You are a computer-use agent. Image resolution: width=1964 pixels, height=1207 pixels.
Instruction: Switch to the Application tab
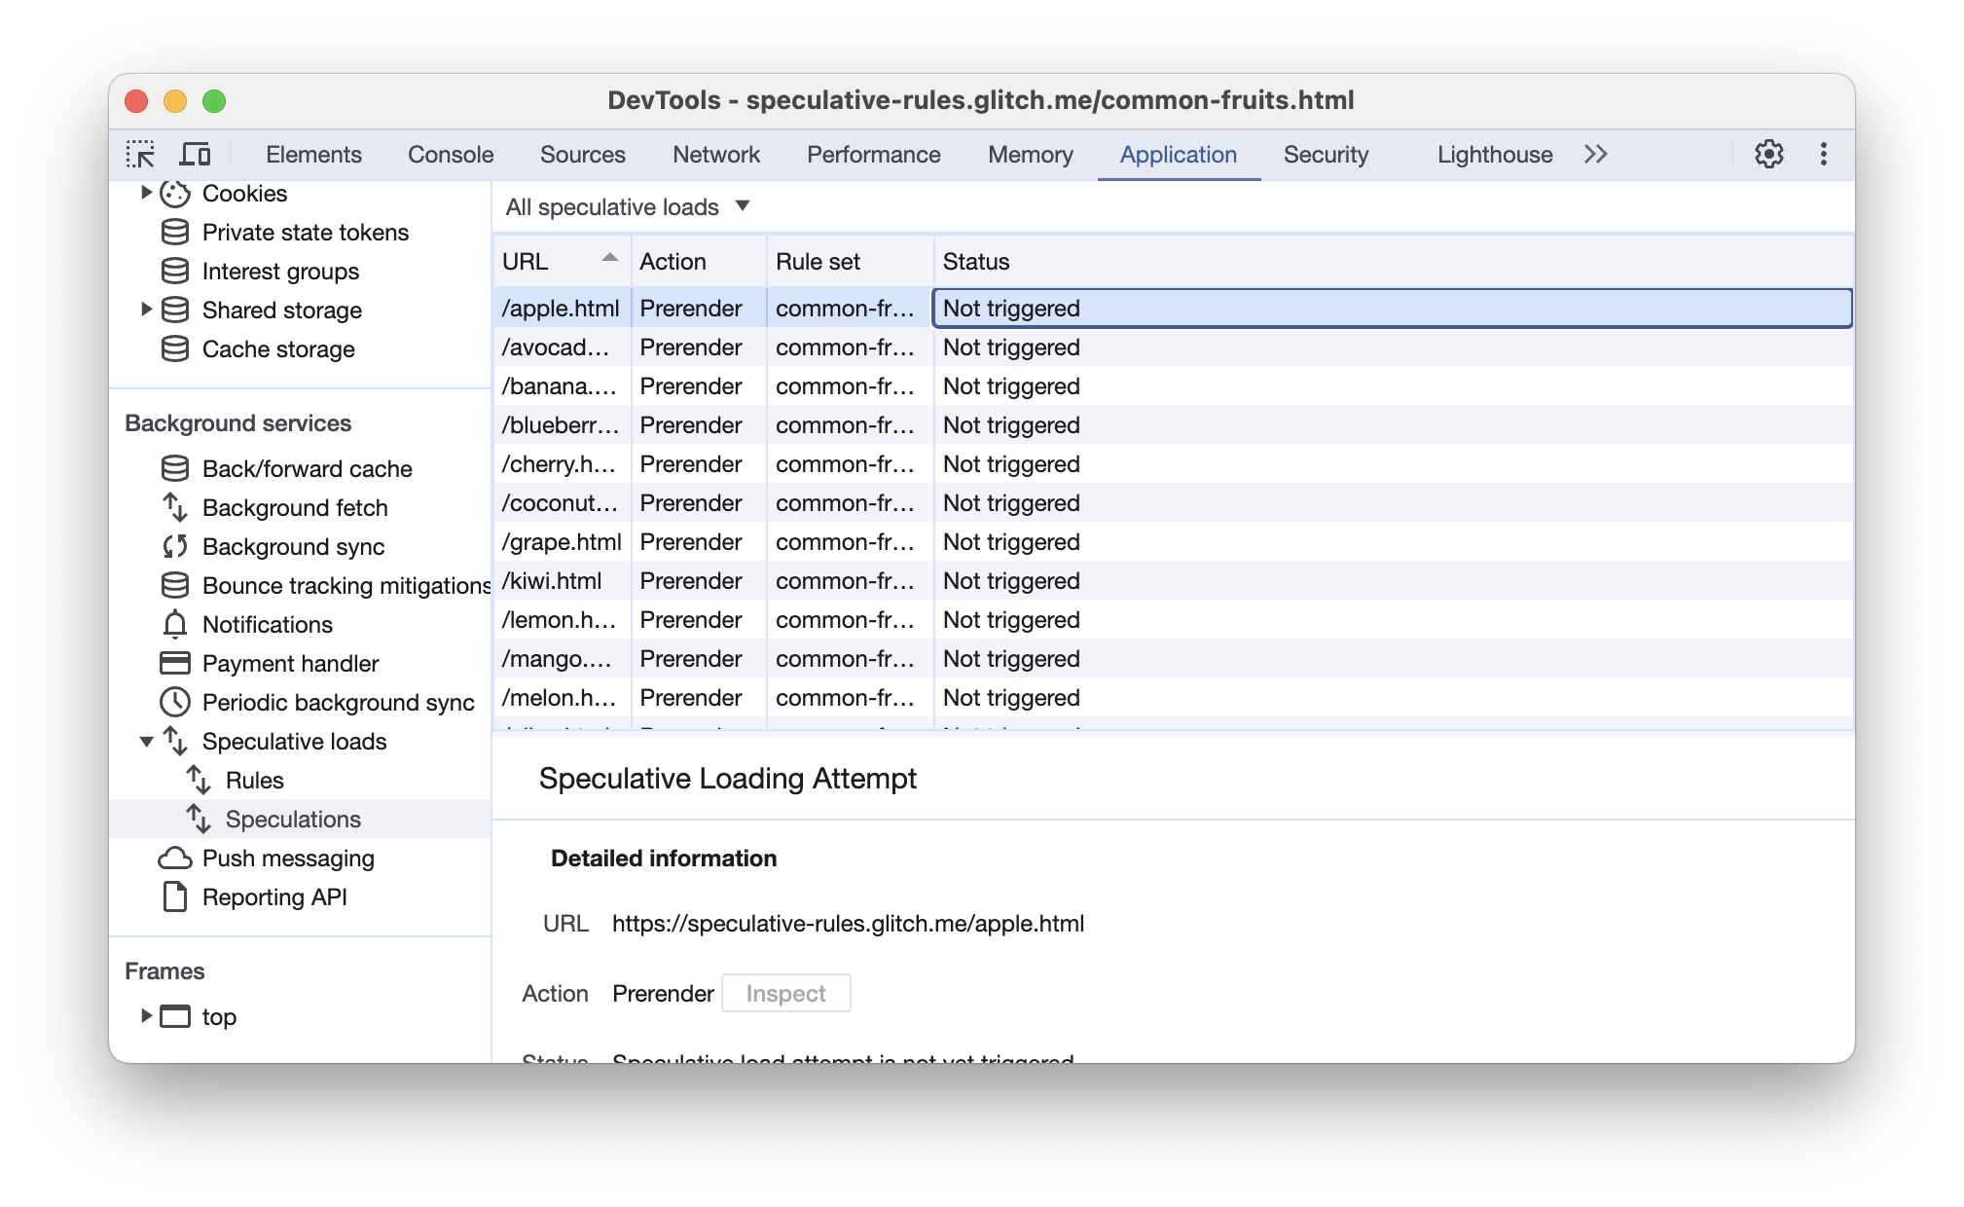pos(1179,155)
